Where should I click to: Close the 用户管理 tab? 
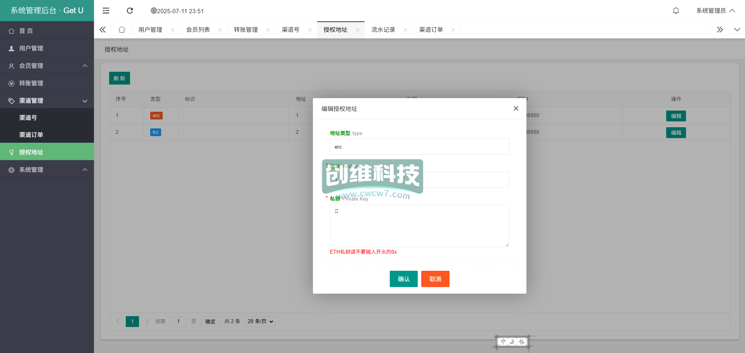172,30
